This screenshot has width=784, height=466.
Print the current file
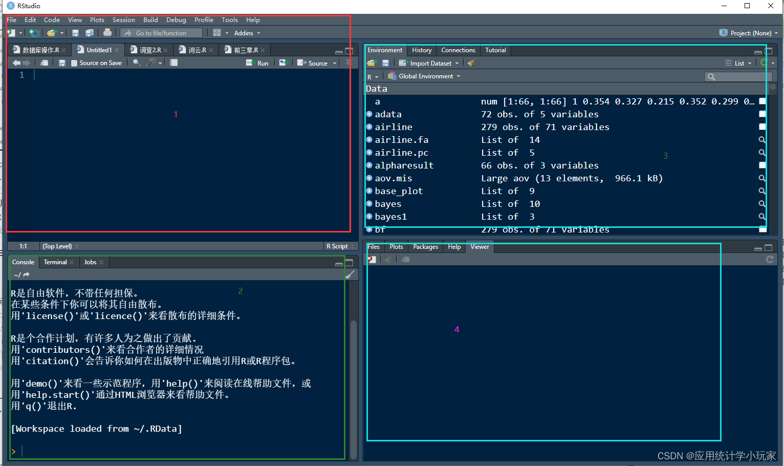coord(107,33)
